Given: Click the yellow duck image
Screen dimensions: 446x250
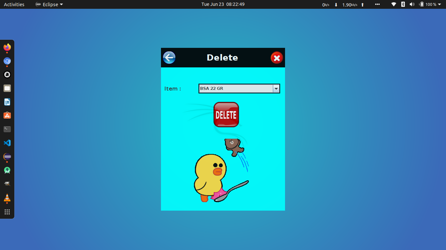Looking at the screenshot, I should point(210,177).
